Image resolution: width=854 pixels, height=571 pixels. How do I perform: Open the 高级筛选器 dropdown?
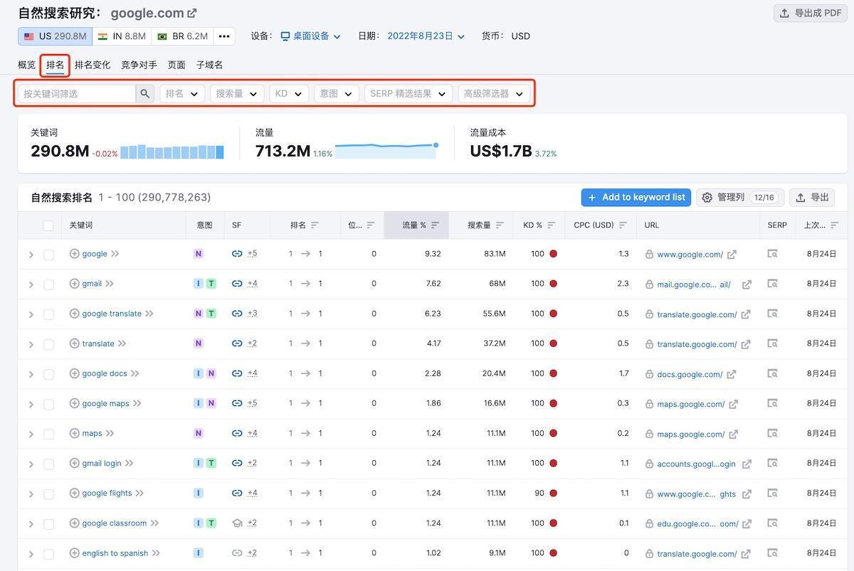494,94
